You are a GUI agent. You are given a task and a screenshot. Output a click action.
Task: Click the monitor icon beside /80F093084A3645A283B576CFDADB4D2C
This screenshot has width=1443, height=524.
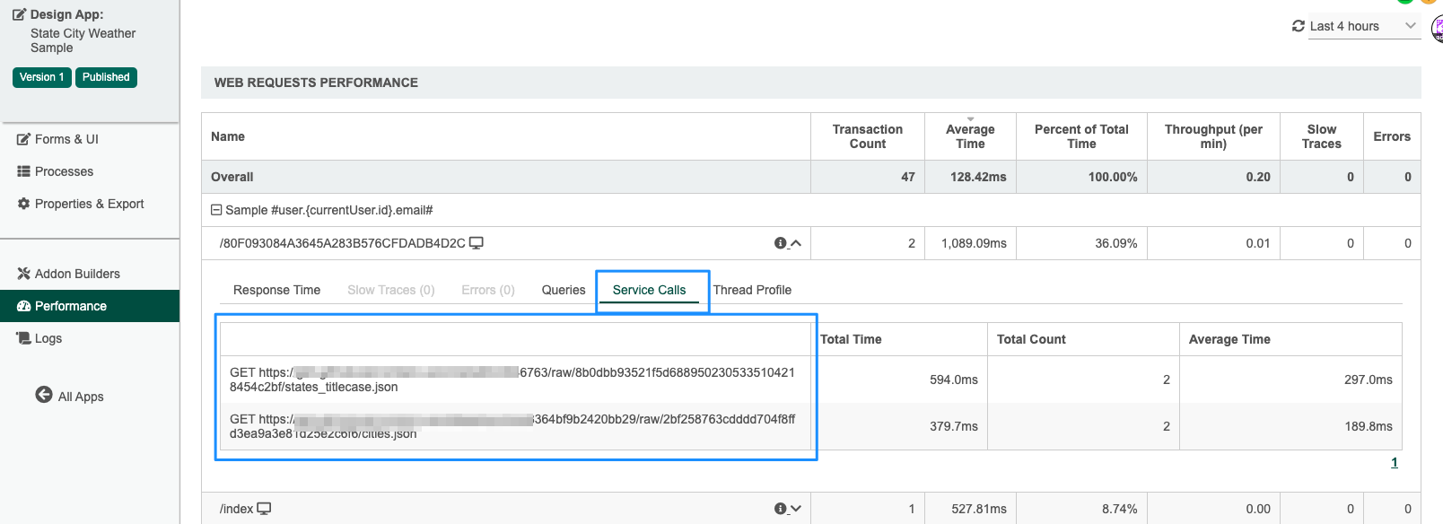point(477,243)
